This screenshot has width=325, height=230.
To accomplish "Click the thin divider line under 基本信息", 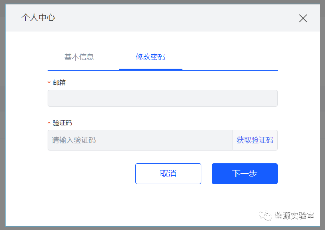I will tap(79, 70).
